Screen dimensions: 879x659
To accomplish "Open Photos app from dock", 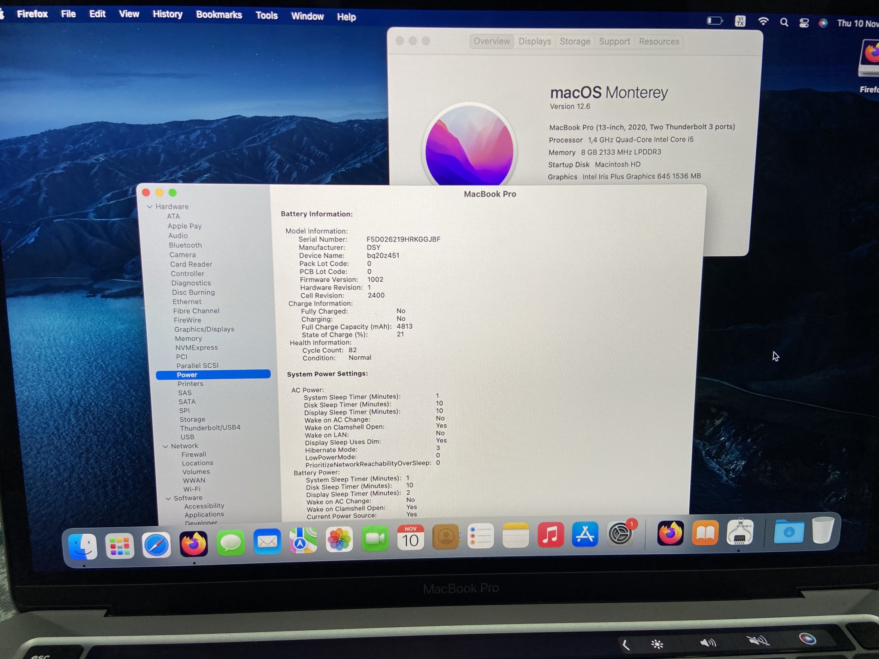I will 339,539.
